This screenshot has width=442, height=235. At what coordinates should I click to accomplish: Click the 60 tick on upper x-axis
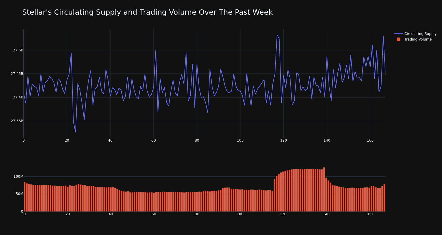(x=154, y=140)
